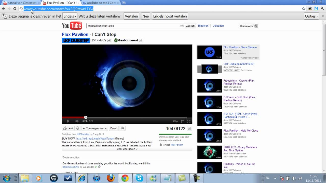The width and height of the screenshot is (326, 183).
Task: Open the on-screen keyboard icon in search box
Action: [x=182, y=26]
